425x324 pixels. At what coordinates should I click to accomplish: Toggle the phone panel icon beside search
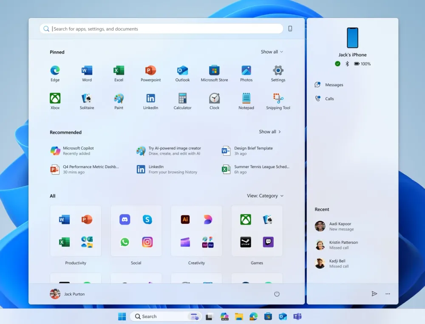coord(290,29)
